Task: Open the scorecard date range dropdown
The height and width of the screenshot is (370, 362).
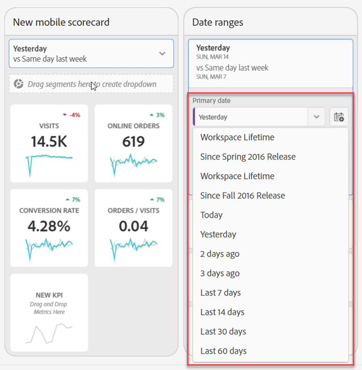Action: [91, 53]
